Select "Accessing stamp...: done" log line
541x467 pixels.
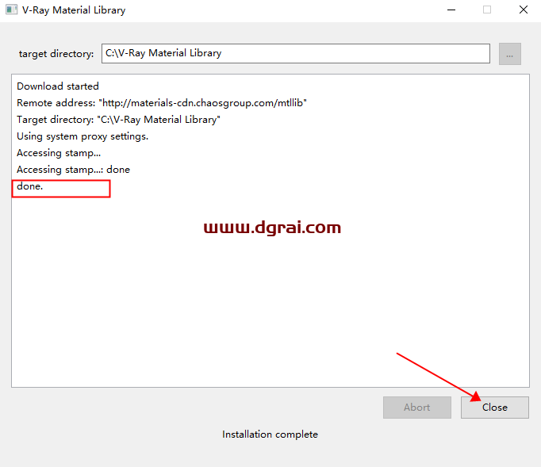(73, 170)
